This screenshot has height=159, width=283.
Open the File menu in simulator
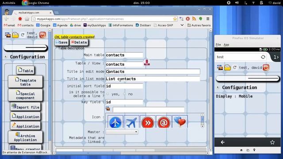pyautogui.click(x=218, y=45)
